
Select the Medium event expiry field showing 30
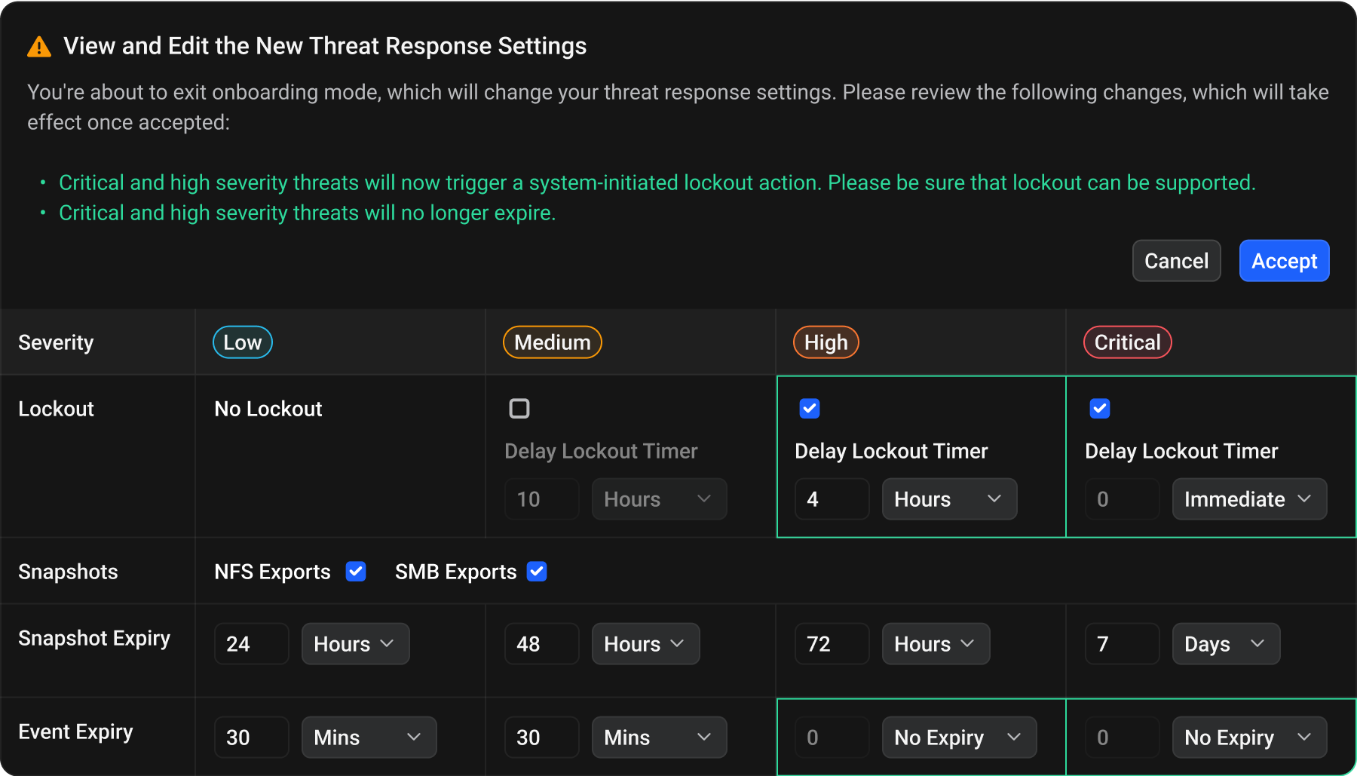click(541, 738)
